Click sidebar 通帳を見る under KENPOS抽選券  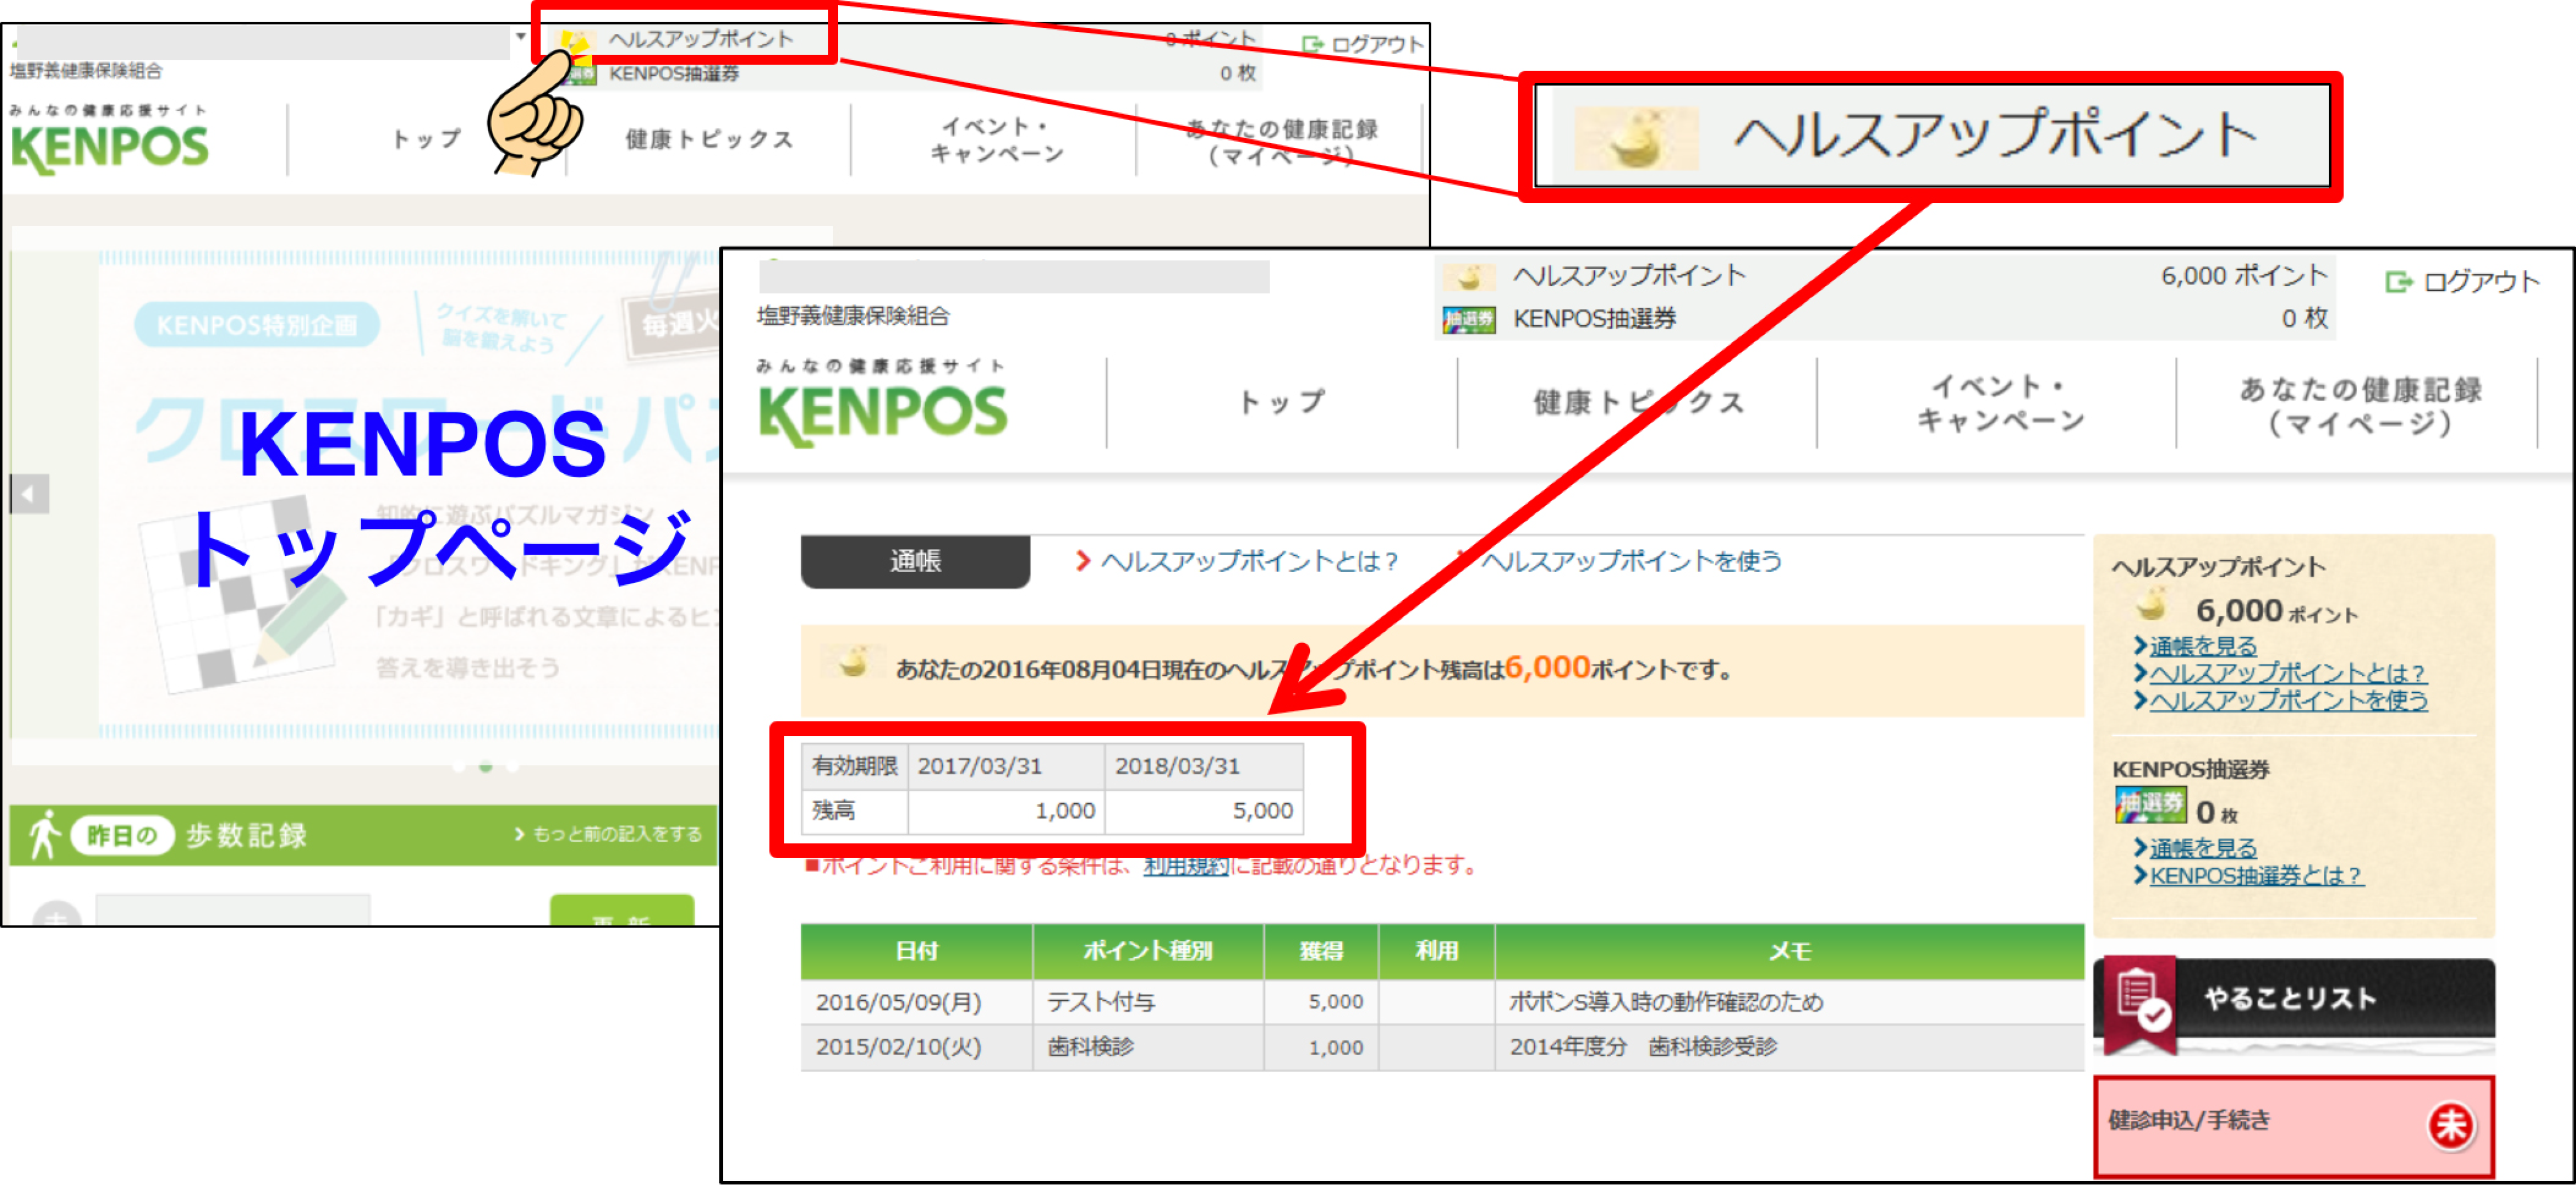pos(2203,848)
